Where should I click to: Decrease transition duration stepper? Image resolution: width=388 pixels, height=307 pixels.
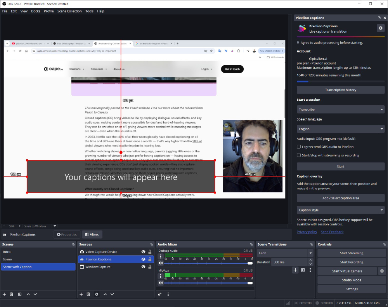click(x=310, y=264)
